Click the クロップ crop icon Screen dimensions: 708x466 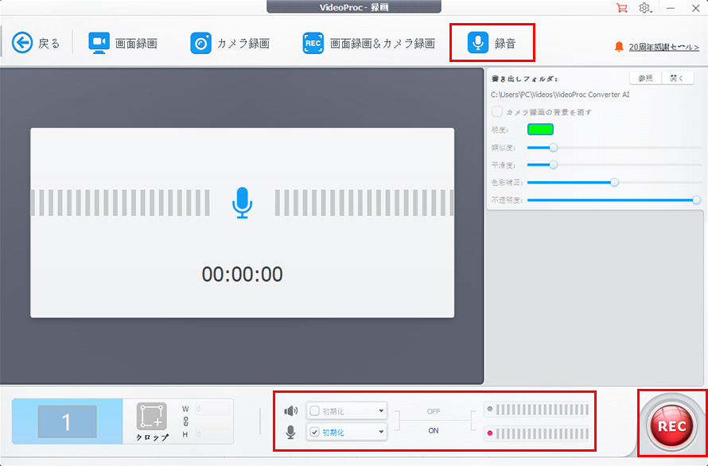coord(152,417)
